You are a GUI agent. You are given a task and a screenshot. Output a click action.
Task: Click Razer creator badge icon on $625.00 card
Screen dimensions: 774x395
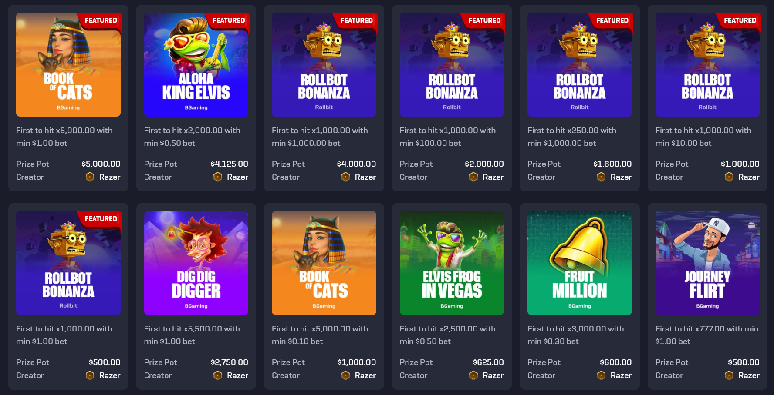[473, 375]
